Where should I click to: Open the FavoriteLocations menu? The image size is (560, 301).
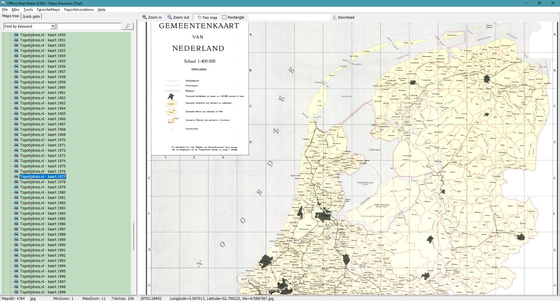tap(79, 10)
